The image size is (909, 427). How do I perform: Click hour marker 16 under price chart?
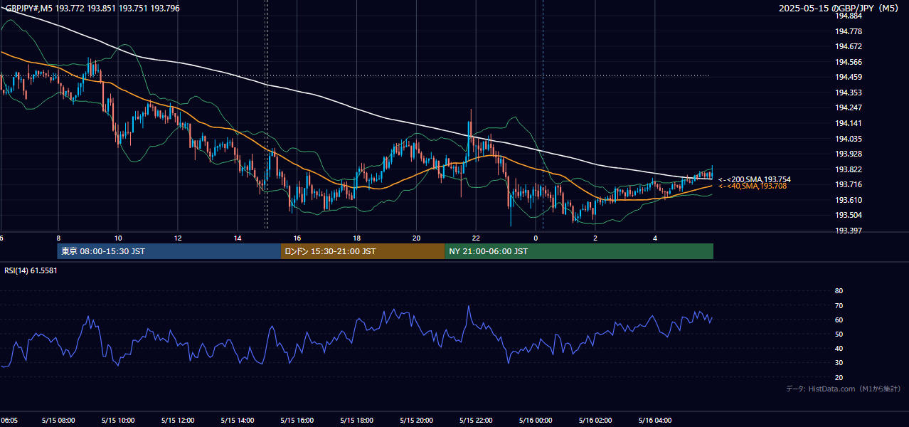pos(297,238)
